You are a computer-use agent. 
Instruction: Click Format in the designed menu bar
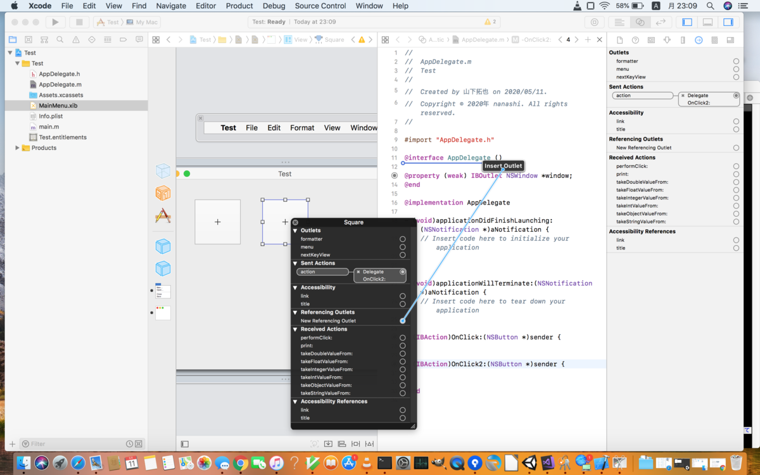[x=302, y=128]
